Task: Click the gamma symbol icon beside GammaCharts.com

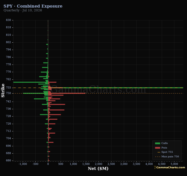Action: (155, 167)
